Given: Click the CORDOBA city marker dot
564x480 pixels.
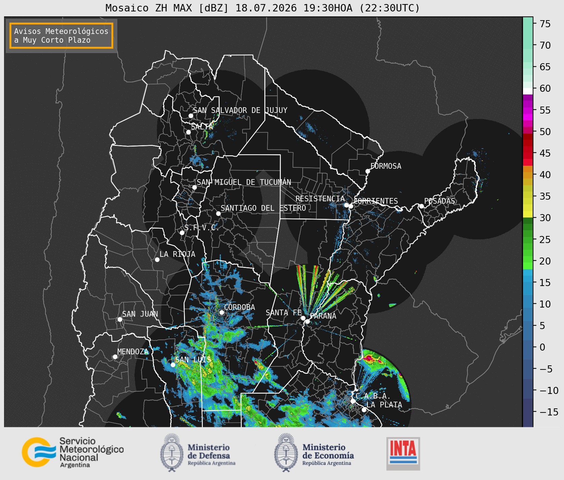Looking at the screenshot, I should point(222,312).
